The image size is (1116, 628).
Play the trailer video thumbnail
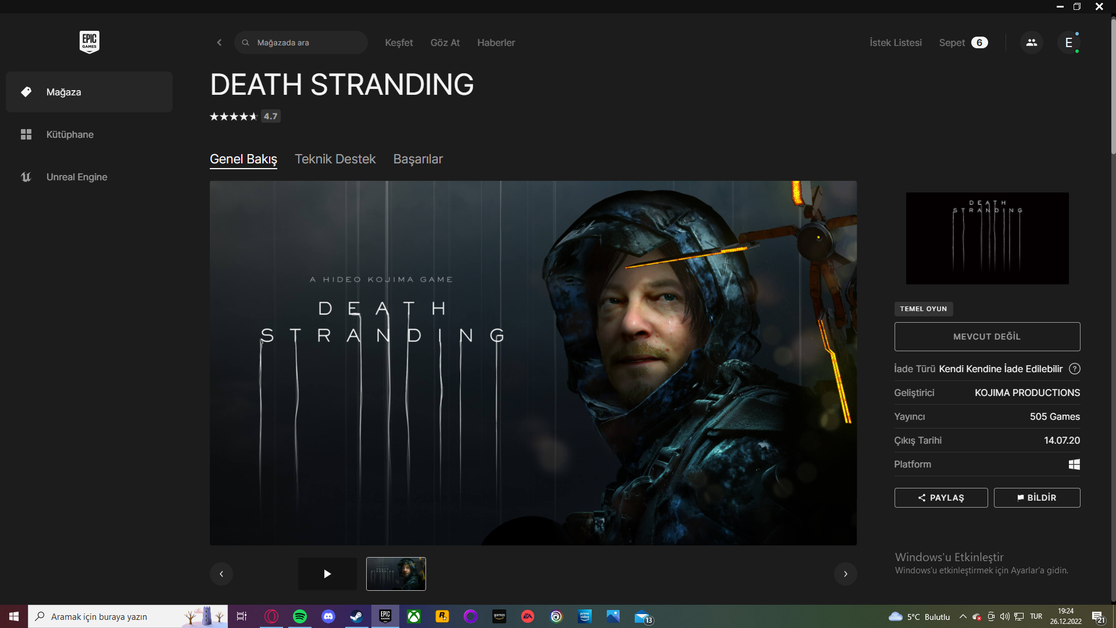click(x=327, y=574)
